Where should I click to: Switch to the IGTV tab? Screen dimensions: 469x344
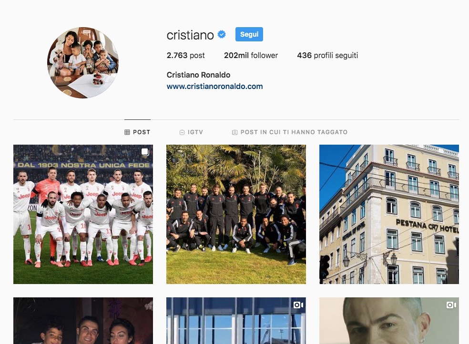tap(191, 132)
